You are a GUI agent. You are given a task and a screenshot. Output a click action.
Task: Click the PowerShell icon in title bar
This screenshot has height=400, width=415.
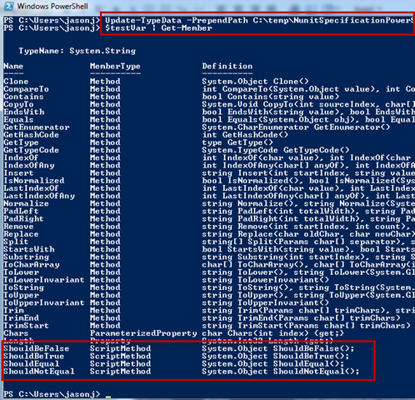pyautogui.click(x=8, y=6)
